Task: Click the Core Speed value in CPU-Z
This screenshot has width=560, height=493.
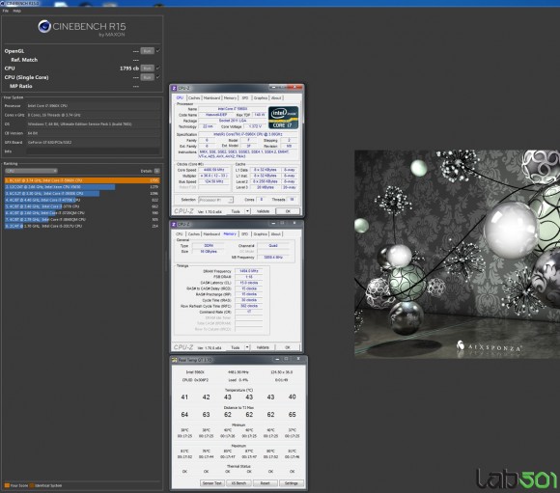Action: [214, 170]
